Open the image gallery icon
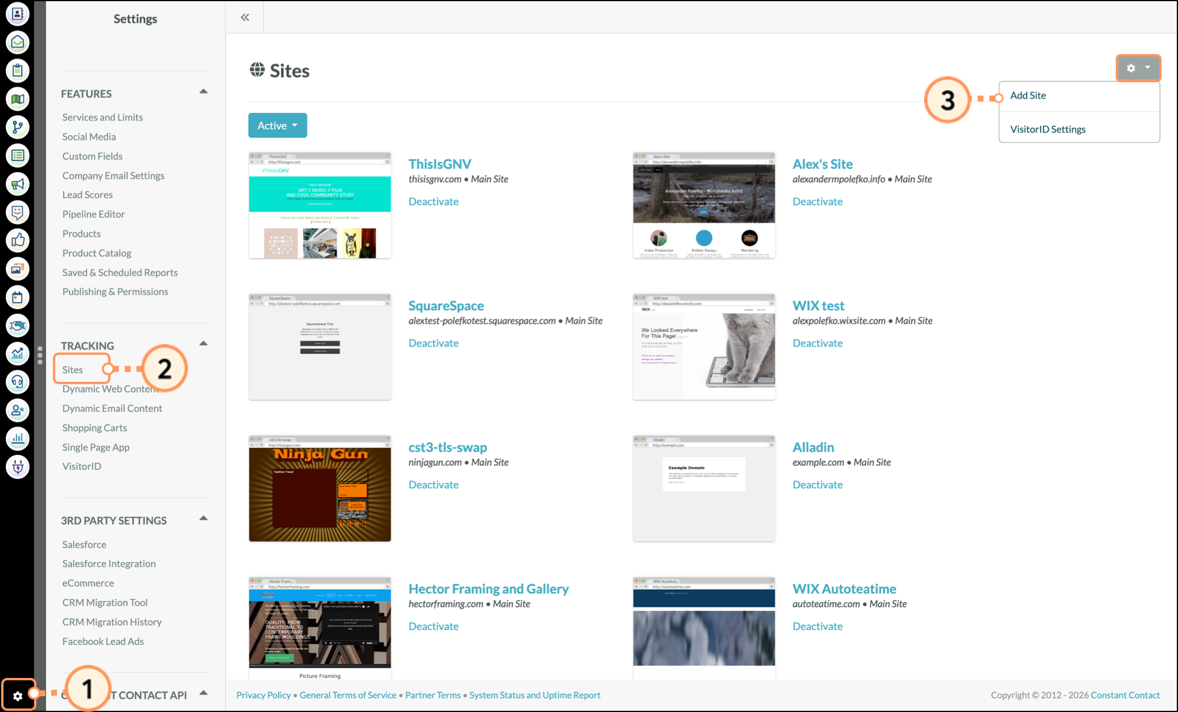The width and height of the screenshot is (1178, 712). [18, 268]
